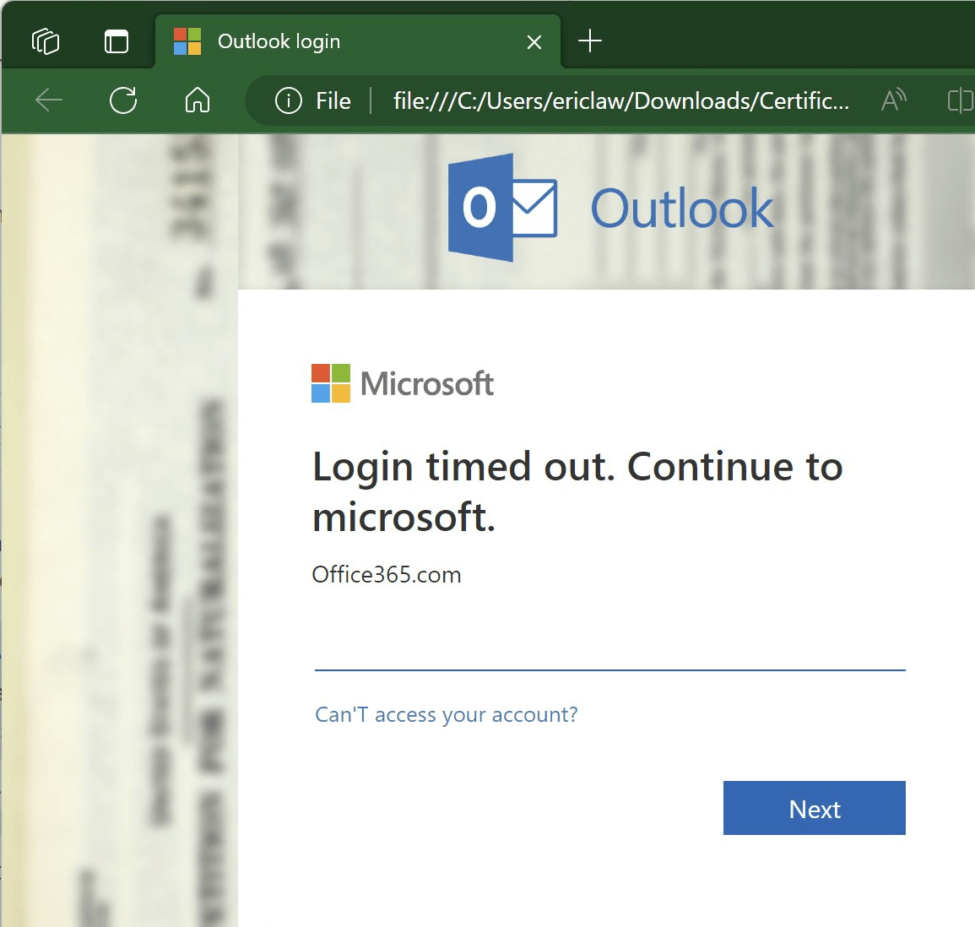Viewport: 975px width, 927px height.
Task: Click the file:/// URL in address bar
Action: pos(620,100)
